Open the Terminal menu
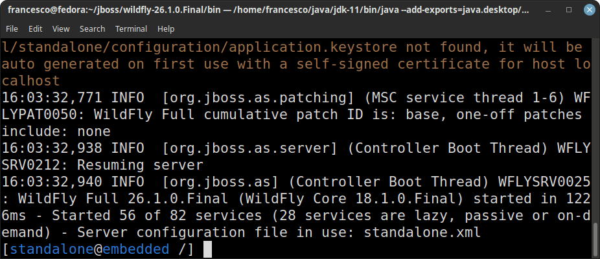The width and height of the screenshot is (600, 259). point(132,28)
